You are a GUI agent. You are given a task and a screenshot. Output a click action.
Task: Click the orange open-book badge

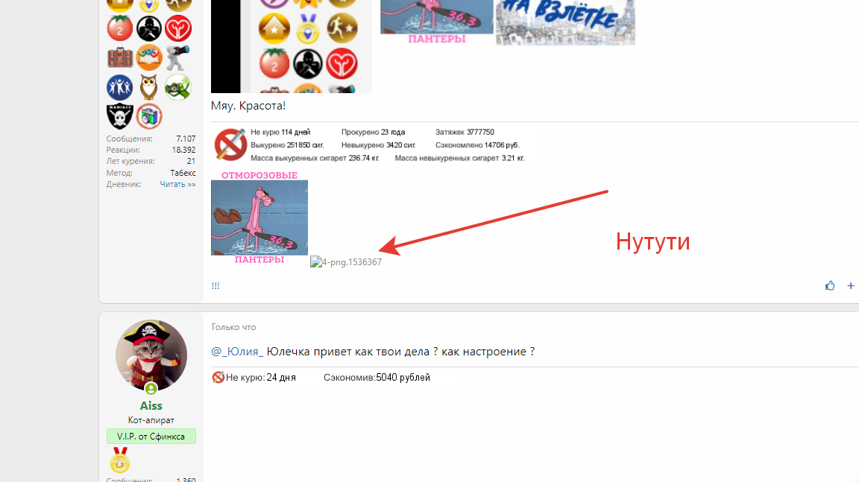148,57
